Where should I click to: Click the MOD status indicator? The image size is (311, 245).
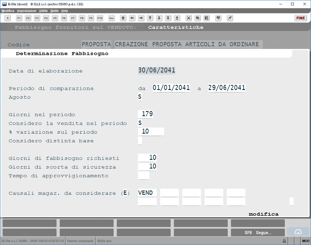pyautogui.click(x=305, y=241)
